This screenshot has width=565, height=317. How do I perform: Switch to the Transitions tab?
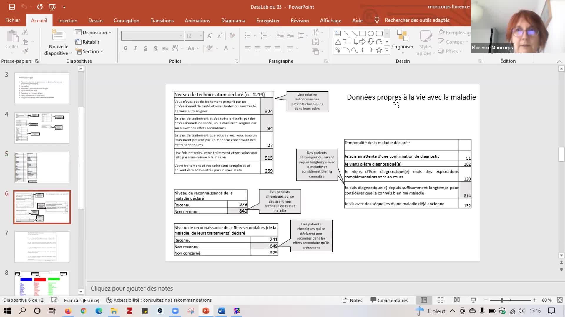162,20
